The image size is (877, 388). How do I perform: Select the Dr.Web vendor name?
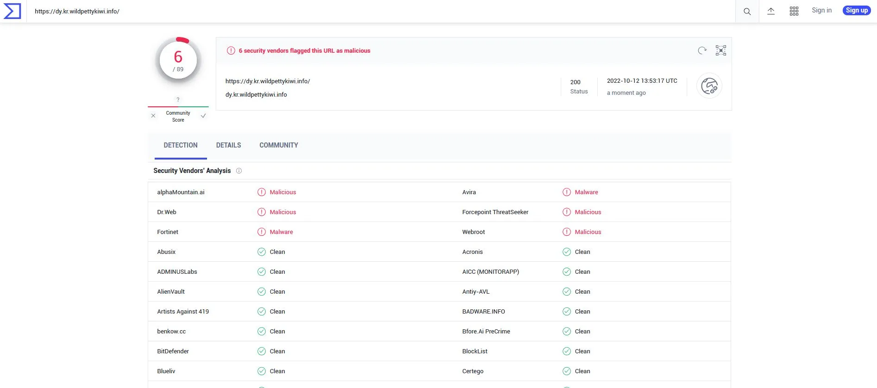[x=167, y=212]
